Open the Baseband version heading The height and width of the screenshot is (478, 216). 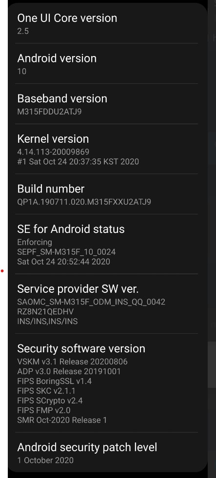tap(62, 98)
